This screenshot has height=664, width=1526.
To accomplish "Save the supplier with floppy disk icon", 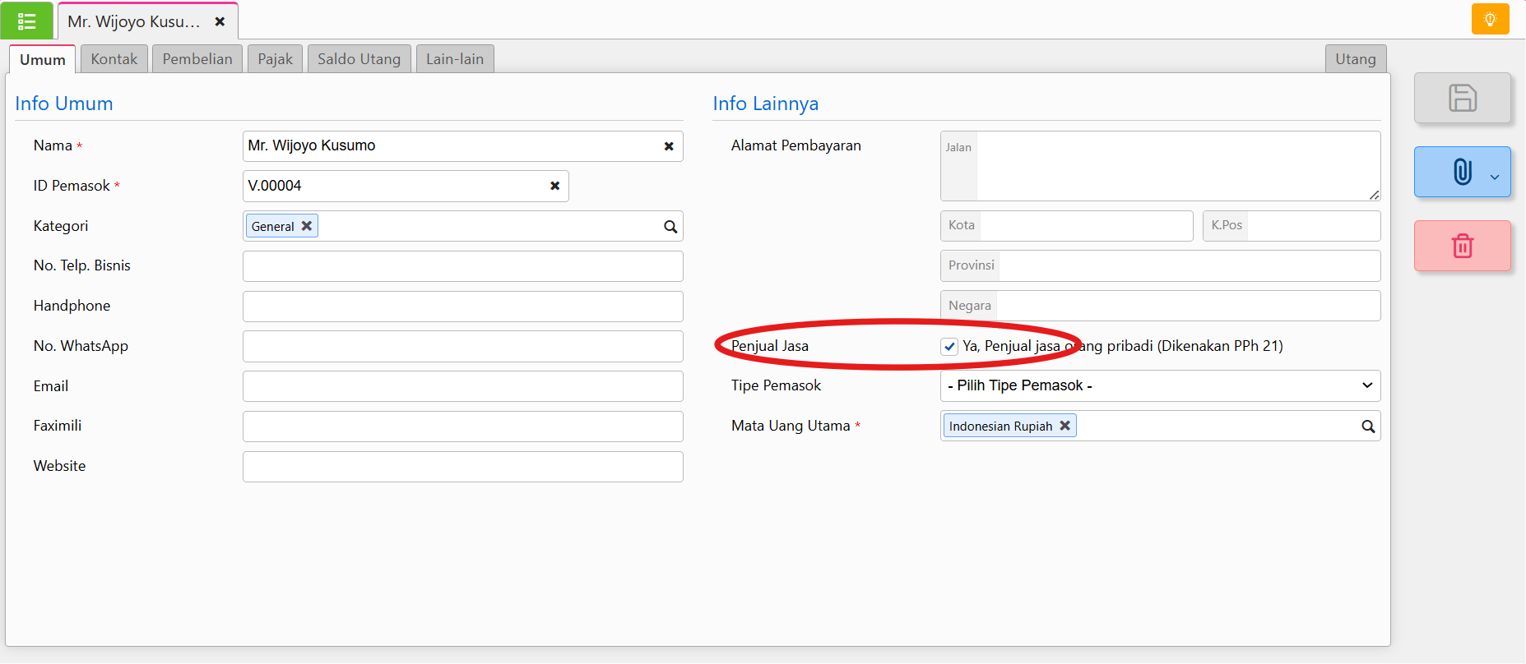I will tap(1462, 98).
